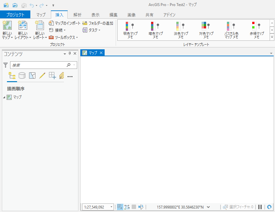The width and height of the screenshot is (275, 212).
Task: Select 淡色マップメモ layer template
Action: (181, 30)
